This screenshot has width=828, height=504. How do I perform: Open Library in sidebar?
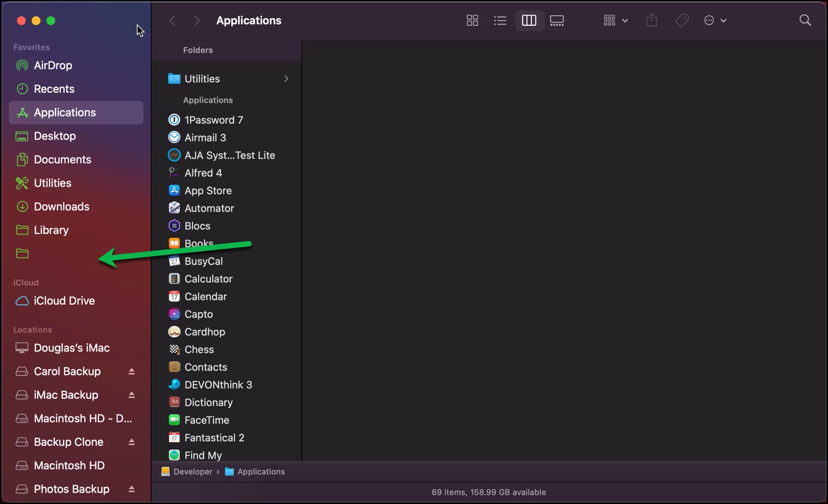tap(76, 230)
